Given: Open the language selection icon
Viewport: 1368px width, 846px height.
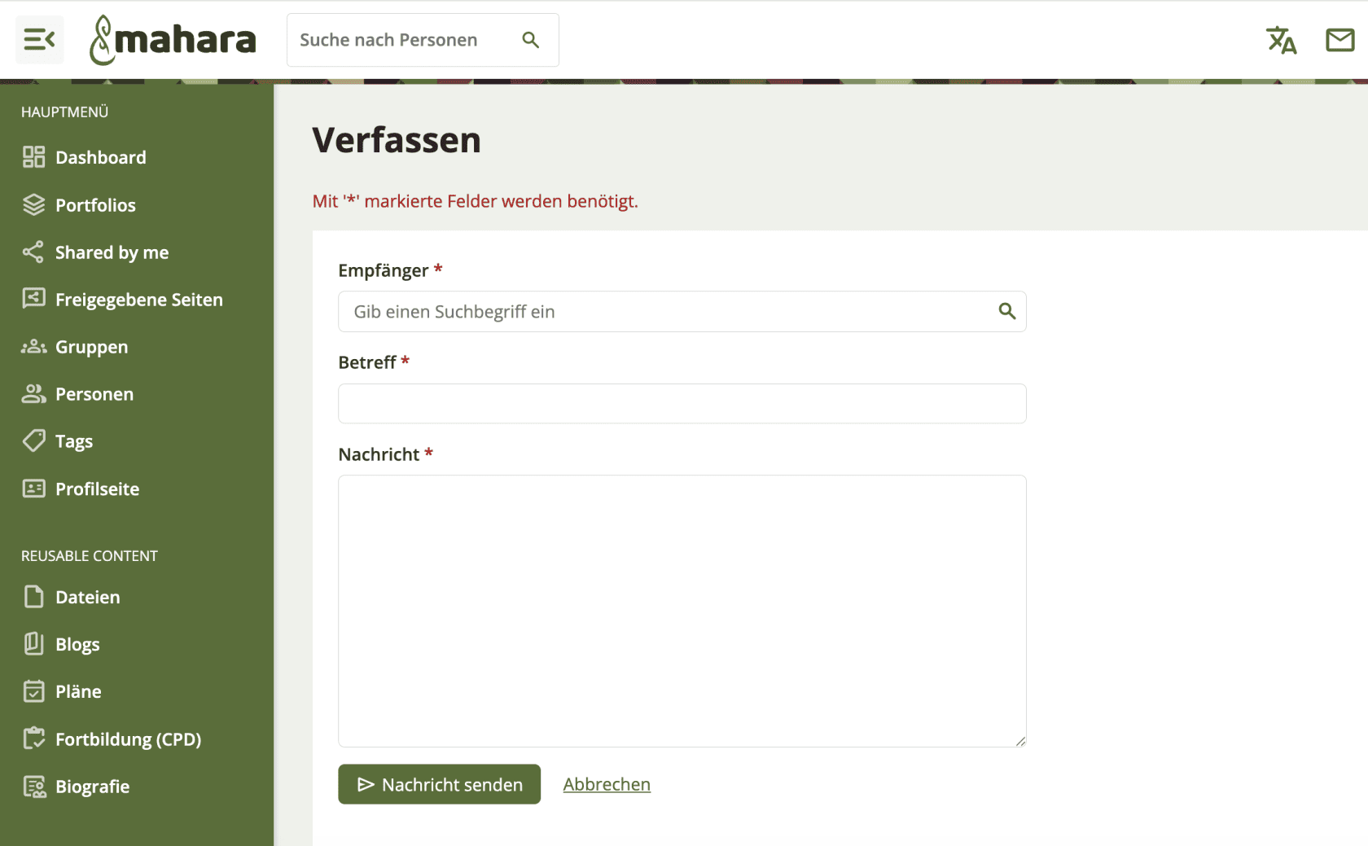Looking at the screenshot, I should [1281, 40].
